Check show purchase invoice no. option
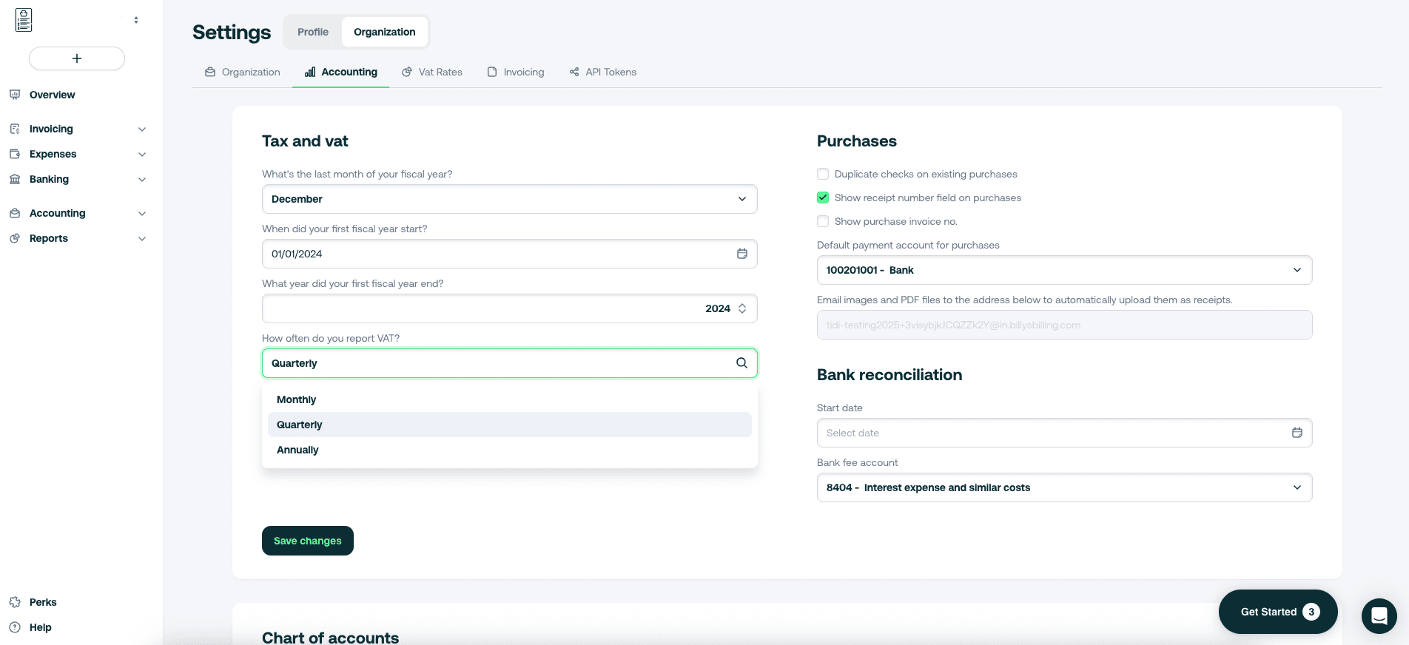 tap(823, 221)
